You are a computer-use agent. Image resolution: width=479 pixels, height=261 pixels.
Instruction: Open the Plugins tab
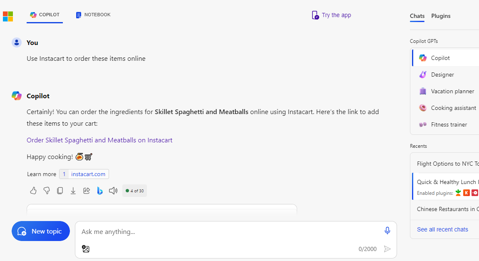click(441, 16)
